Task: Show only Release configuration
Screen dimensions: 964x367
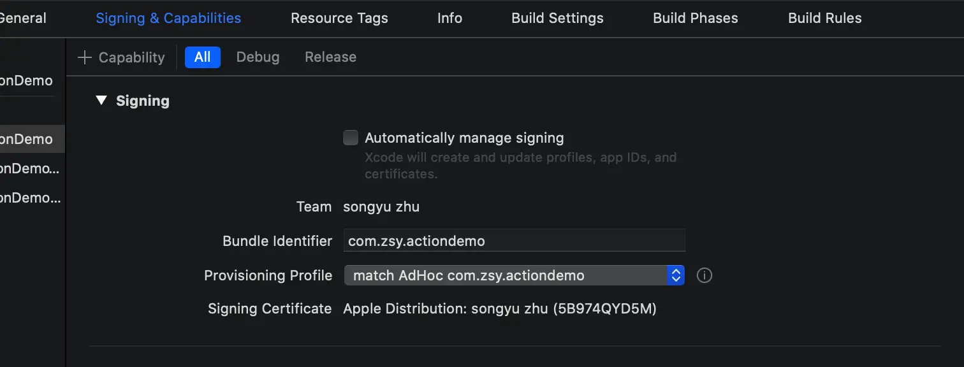Action: tap(330, 57)
